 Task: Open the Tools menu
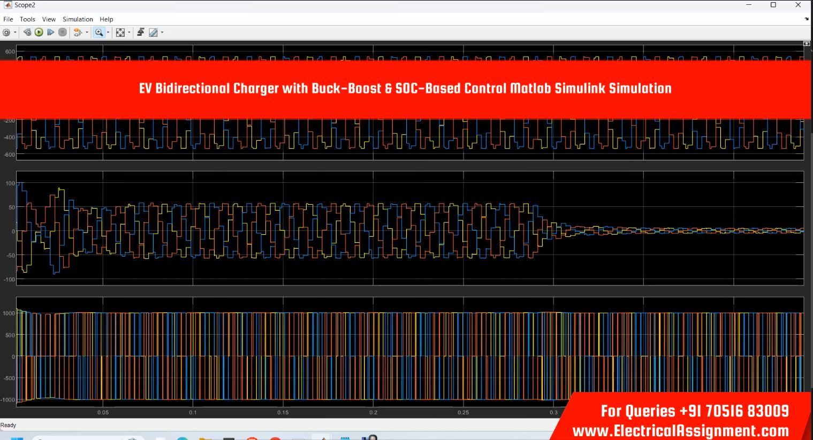27,19
